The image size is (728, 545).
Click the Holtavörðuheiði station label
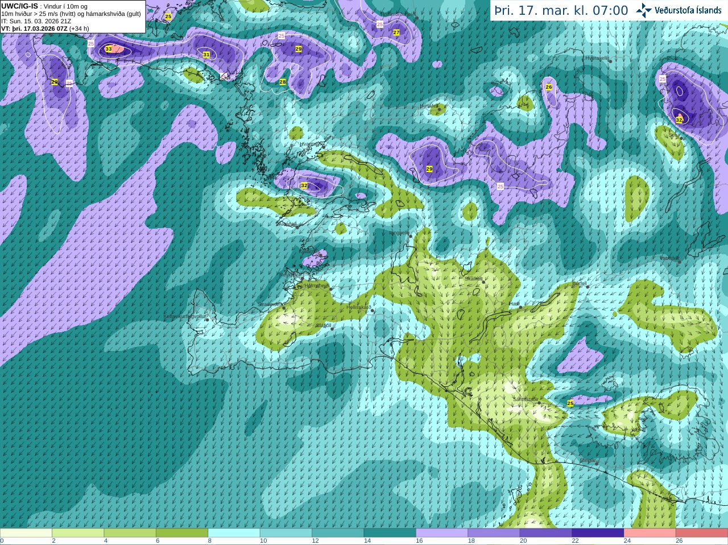pyautogui.click(x=398, y=14)
